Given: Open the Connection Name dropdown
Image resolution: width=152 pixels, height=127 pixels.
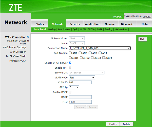Looking at the screenshot, I should click(100, 48).
